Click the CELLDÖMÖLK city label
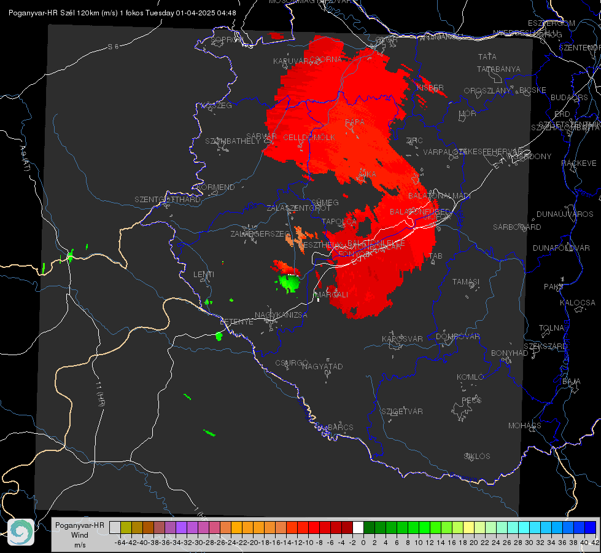The image size is (601, 553). pyautogui.click(x=309, y=137)
